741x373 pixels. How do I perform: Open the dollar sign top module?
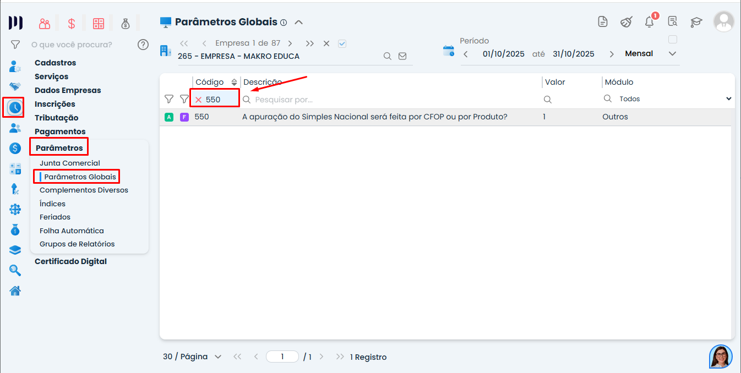[x=72, y=24]
